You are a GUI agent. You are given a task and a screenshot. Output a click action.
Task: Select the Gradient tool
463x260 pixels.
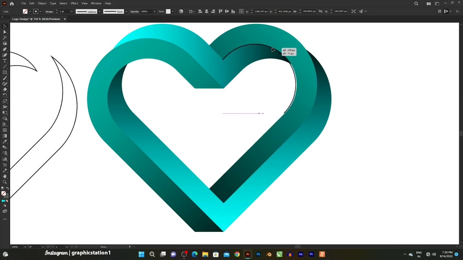coord(5,136)
